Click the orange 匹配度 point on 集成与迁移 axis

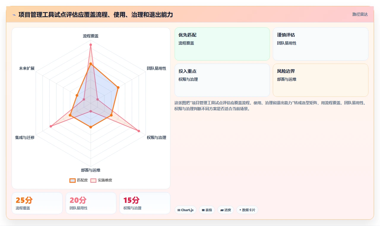pos(70,115)
